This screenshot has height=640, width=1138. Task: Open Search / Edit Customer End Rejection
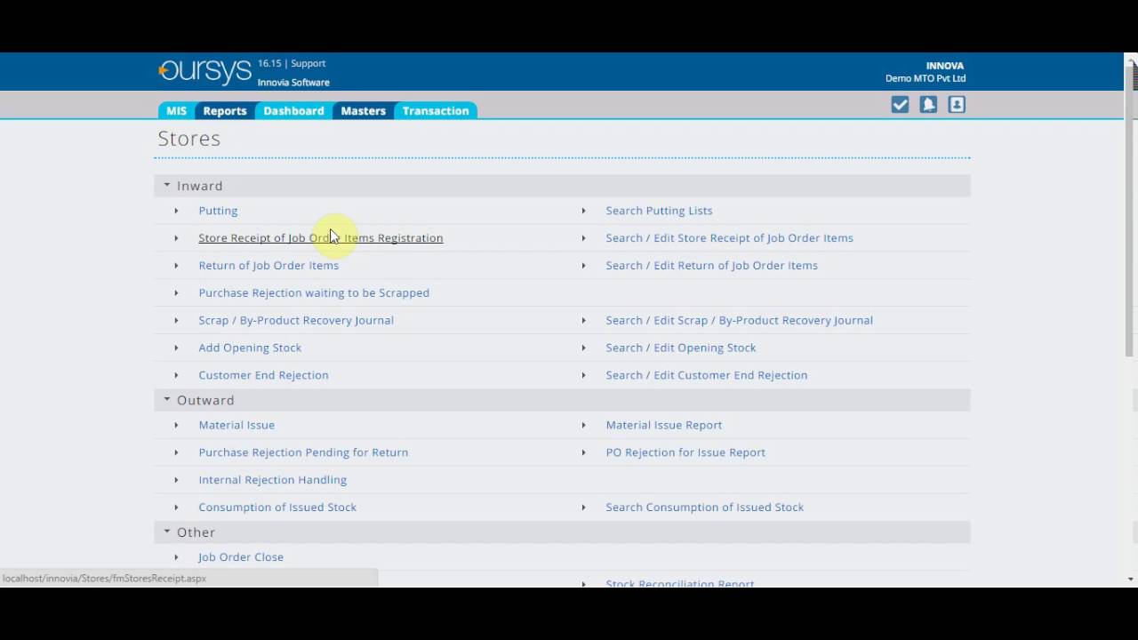[x=707, y=375]
